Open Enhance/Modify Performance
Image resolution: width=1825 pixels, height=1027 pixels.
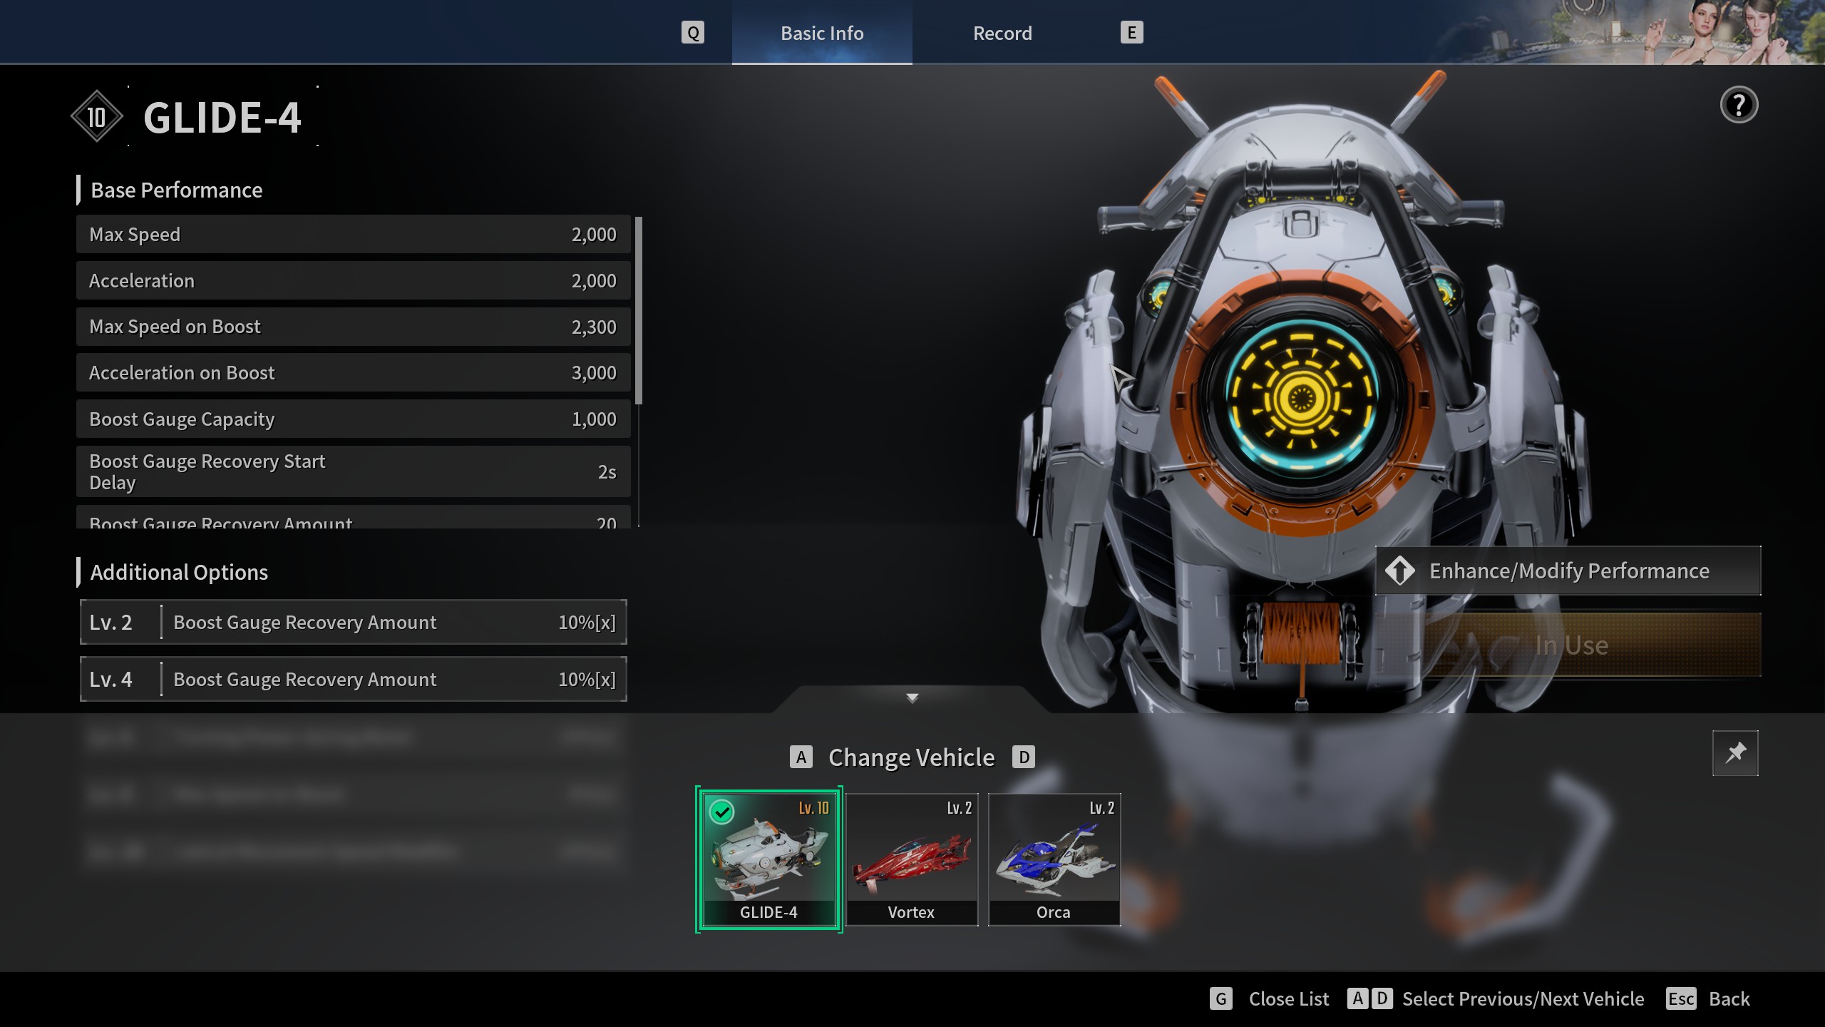(1568, 571)
